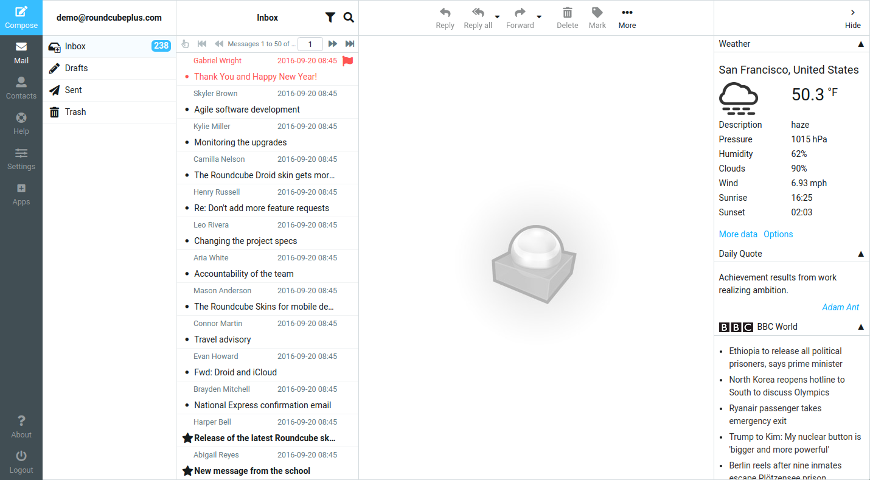Click the Mark tag icon
The image size is (870, 480).
click(597, 13)
